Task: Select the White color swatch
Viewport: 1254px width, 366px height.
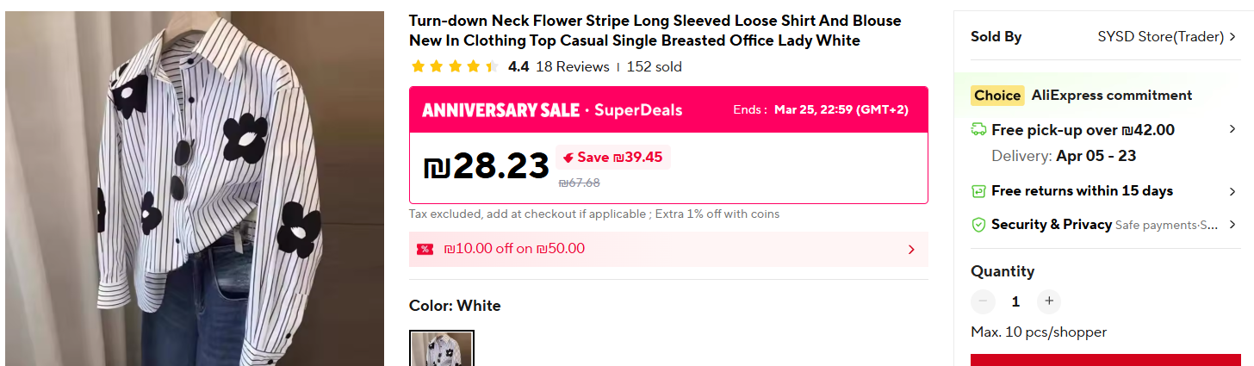Action: 442,349
